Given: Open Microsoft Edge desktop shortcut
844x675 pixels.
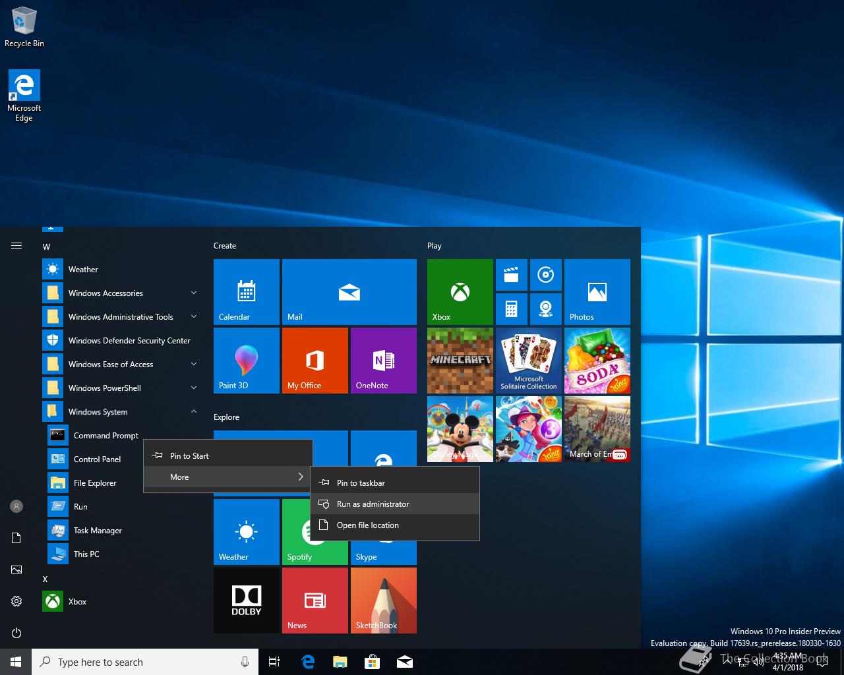Looking at the screenshot, I should point(24,96).
